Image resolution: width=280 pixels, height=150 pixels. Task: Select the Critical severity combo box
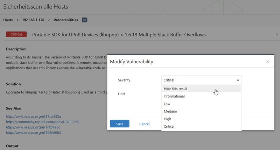tap(202, 80)
